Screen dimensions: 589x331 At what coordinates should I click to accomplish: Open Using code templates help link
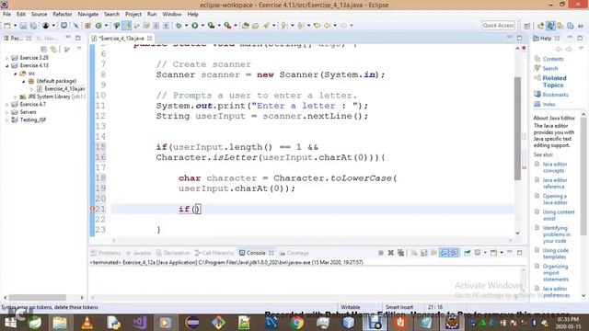[555, 254]
